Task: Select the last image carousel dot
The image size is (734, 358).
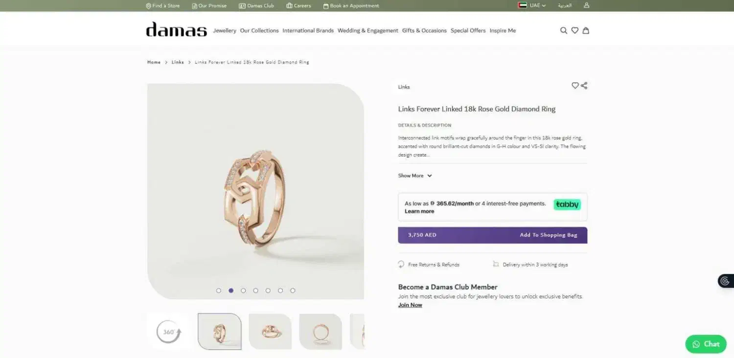Action: coord(293,291)
